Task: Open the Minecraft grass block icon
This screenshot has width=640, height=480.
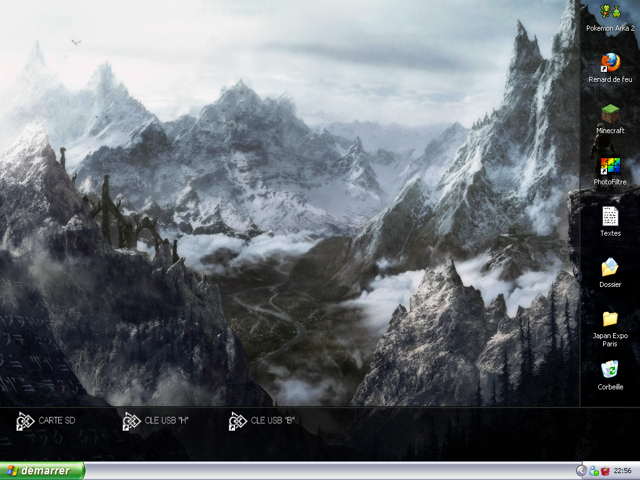Action: (x=610, y=114)
